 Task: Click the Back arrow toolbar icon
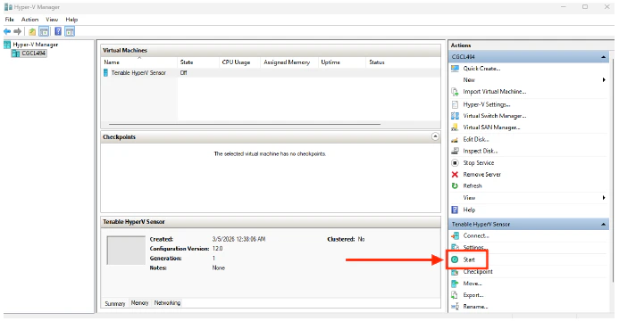tap(7, 31)
